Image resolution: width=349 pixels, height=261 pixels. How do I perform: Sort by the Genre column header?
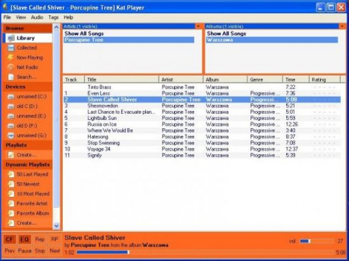tap(265, 80)
